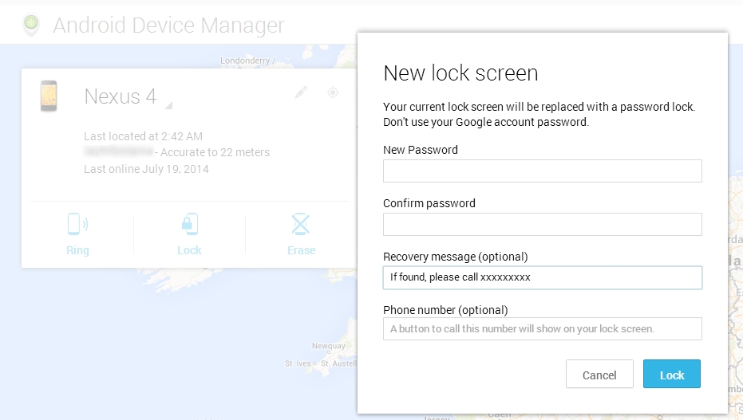Cancel the New lock screen dialog
This screenshot has height=420, width=743.
(x=599, y=374)
